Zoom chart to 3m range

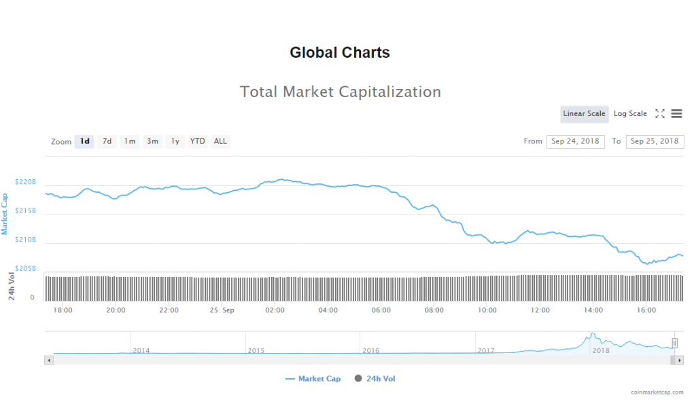click(x=152, y=141)
